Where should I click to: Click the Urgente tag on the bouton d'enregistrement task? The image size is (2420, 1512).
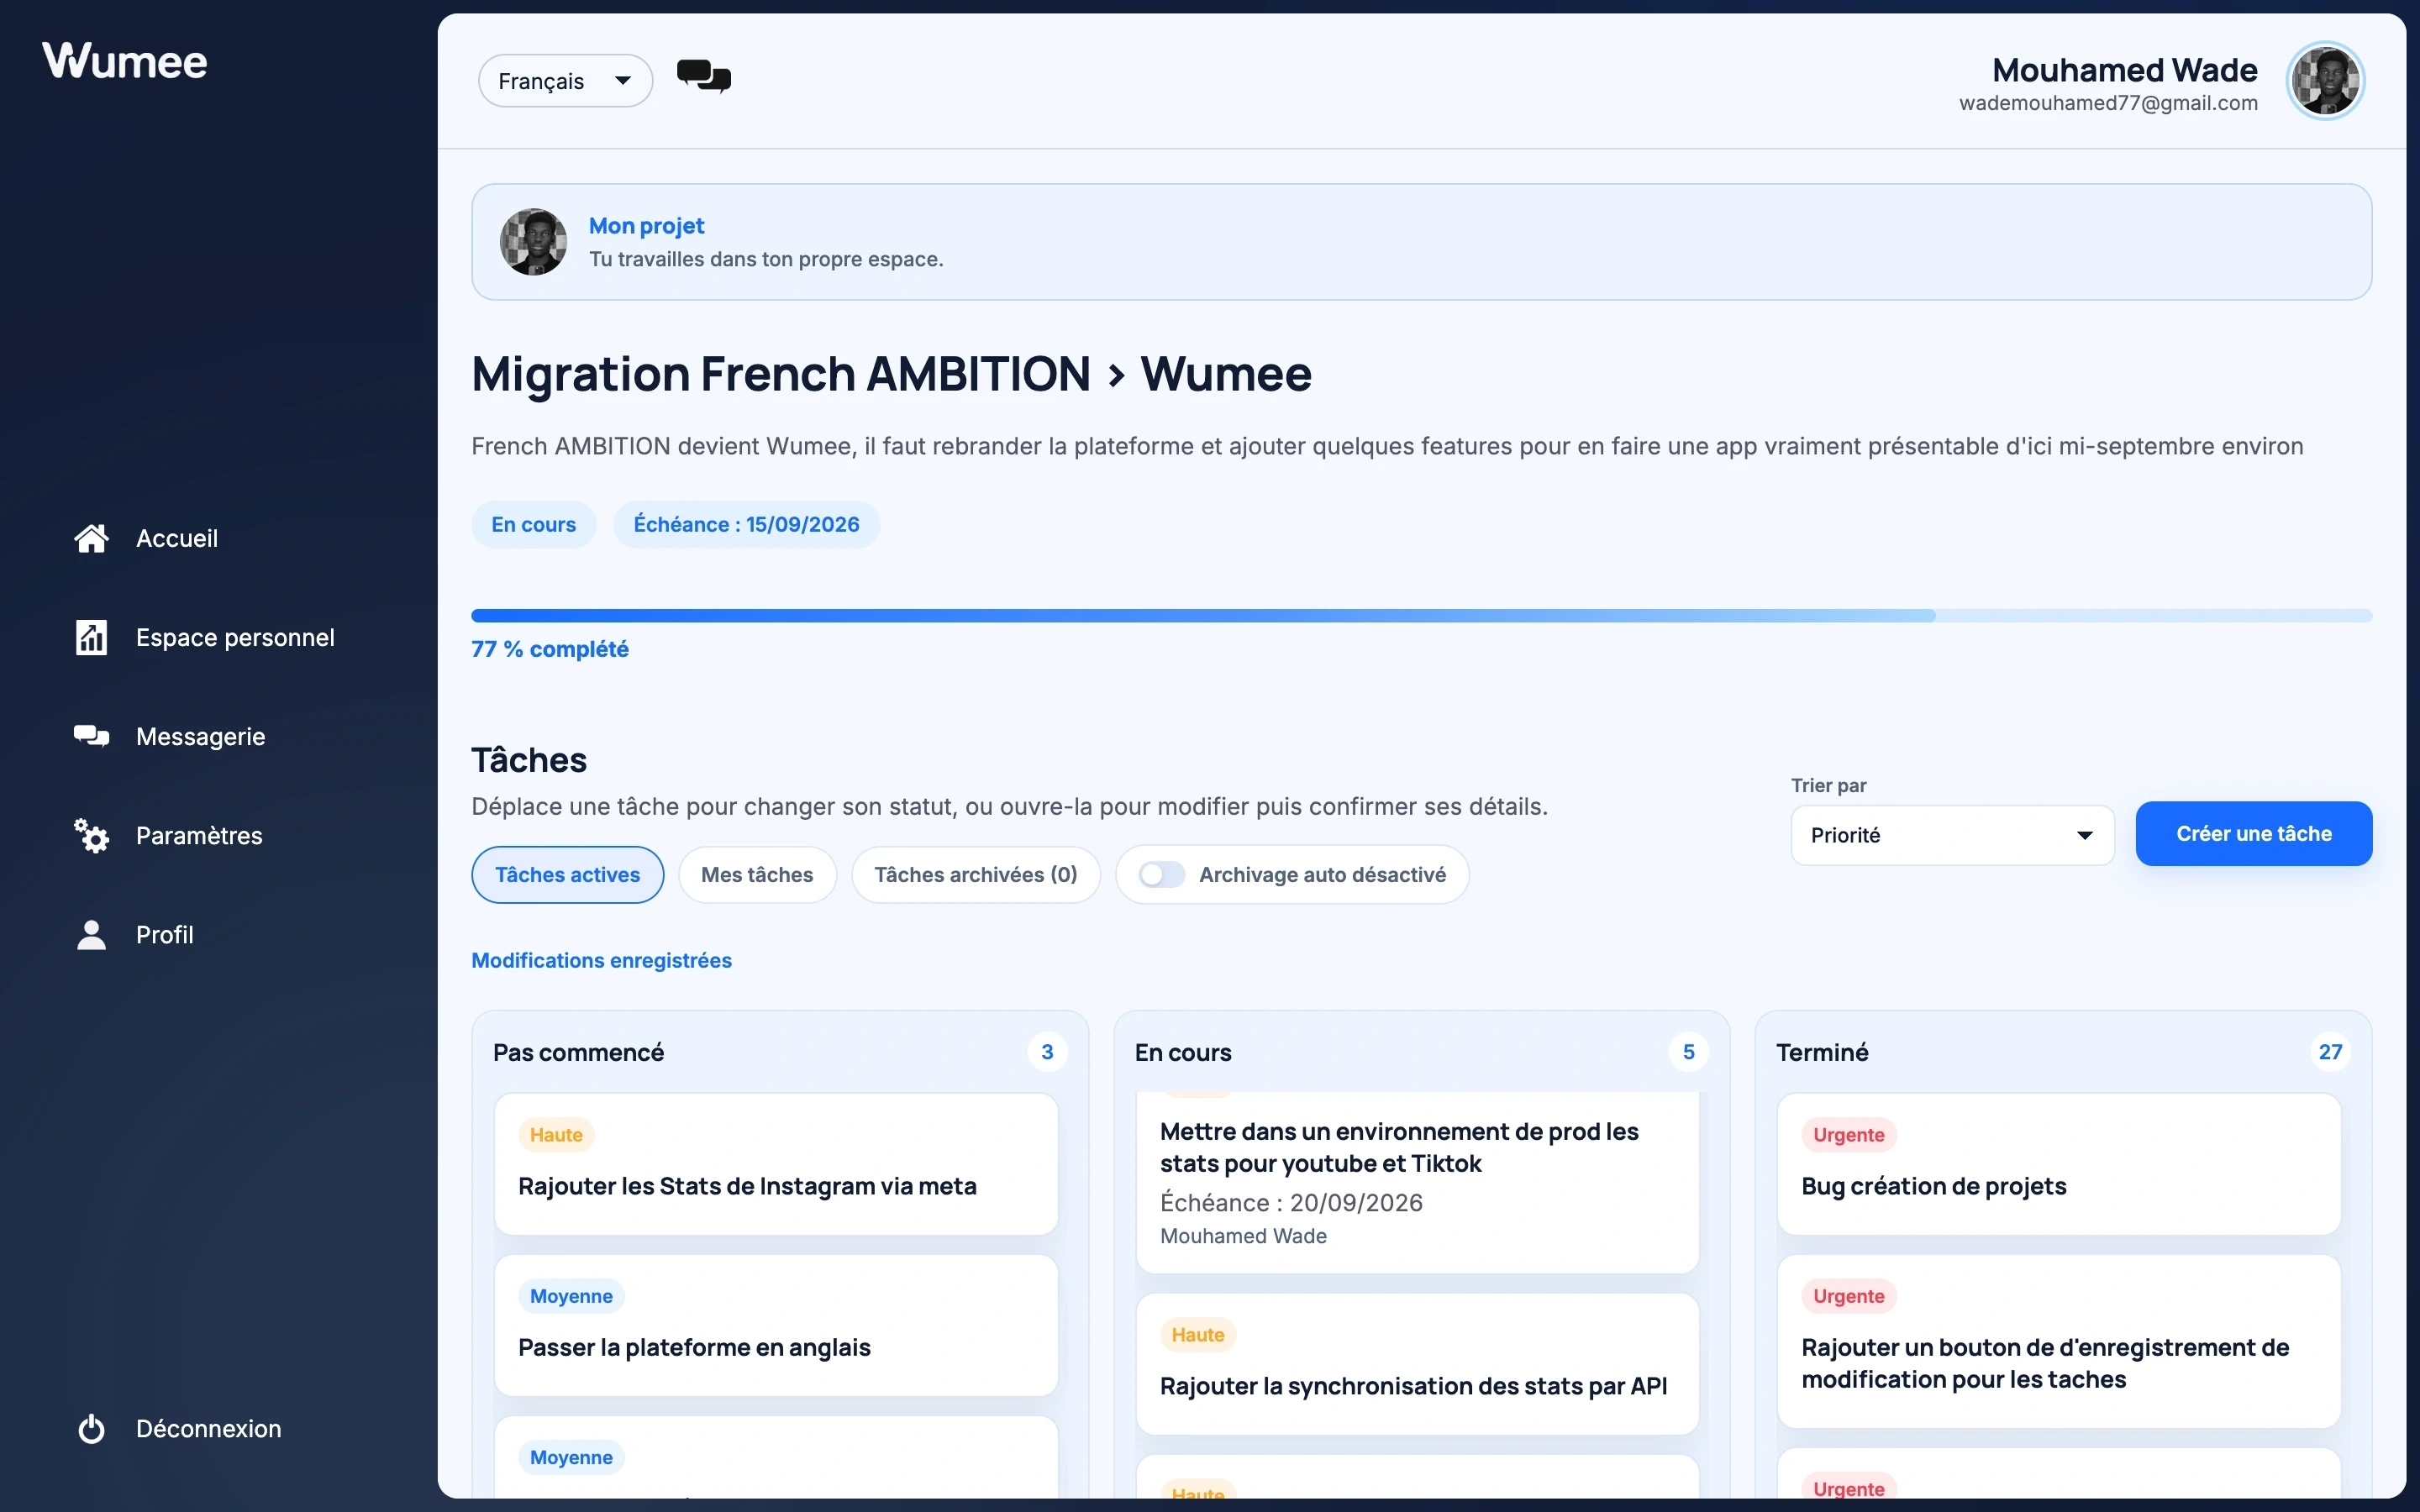1848,1296
